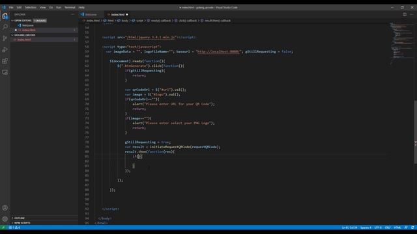Open the Go menu
417x234 pixels.
(51, 7)
